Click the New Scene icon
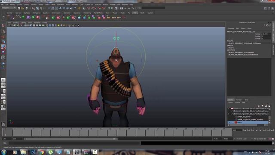This screenshot has width=275, height=155. point(19,8)
